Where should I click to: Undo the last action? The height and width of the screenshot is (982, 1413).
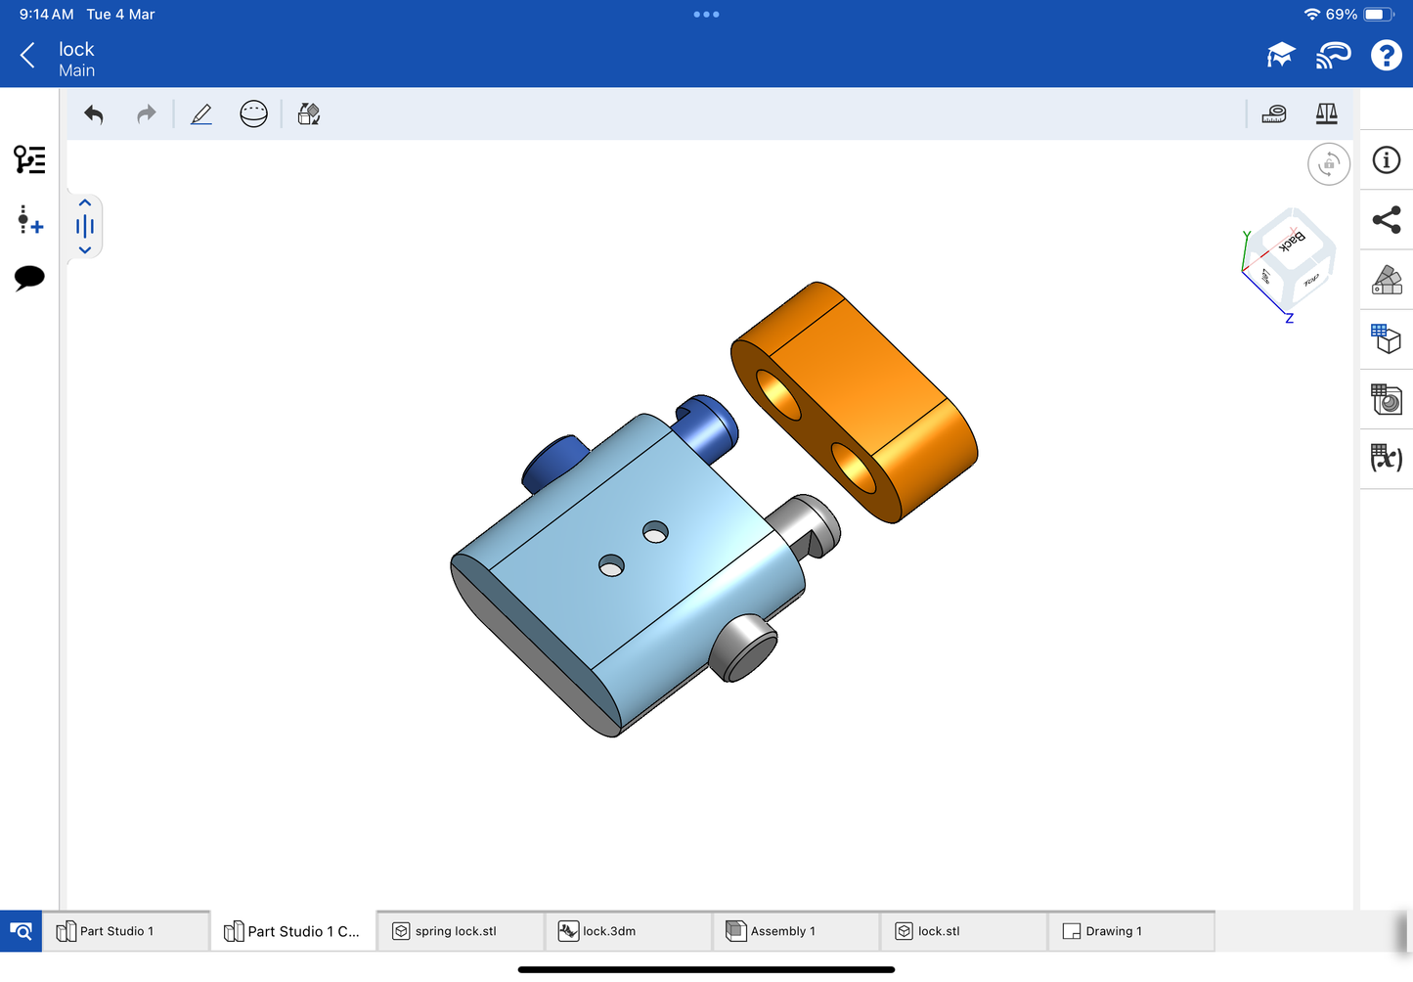[94, 114]
